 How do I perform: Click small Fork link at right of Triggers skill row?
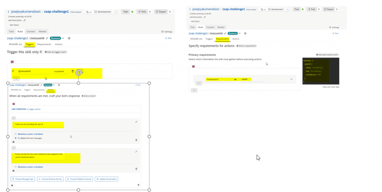pyautogui.click(x=168, y=38)
